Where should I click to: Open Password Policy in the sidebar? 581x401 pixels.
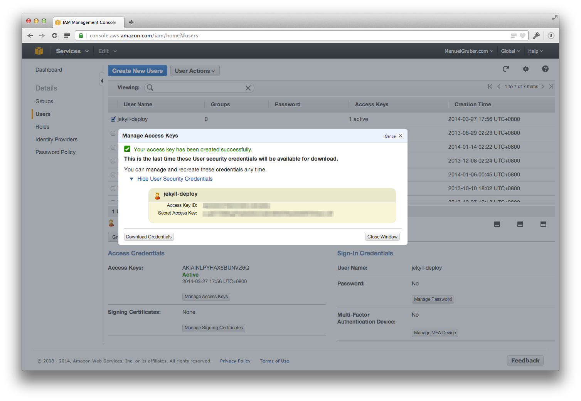click(x=56, y=152)
